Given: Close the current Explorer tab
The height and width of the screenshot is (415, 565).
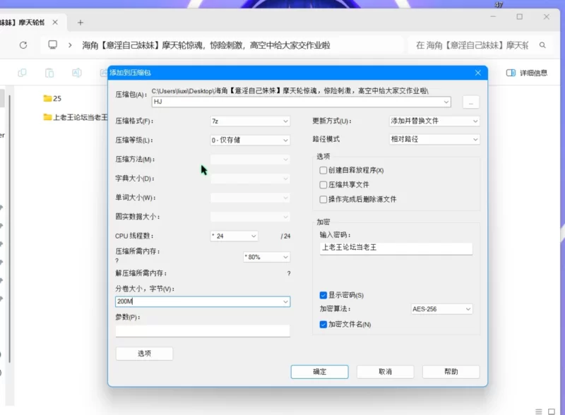Looking at the screenshot, I should [55, 23].
